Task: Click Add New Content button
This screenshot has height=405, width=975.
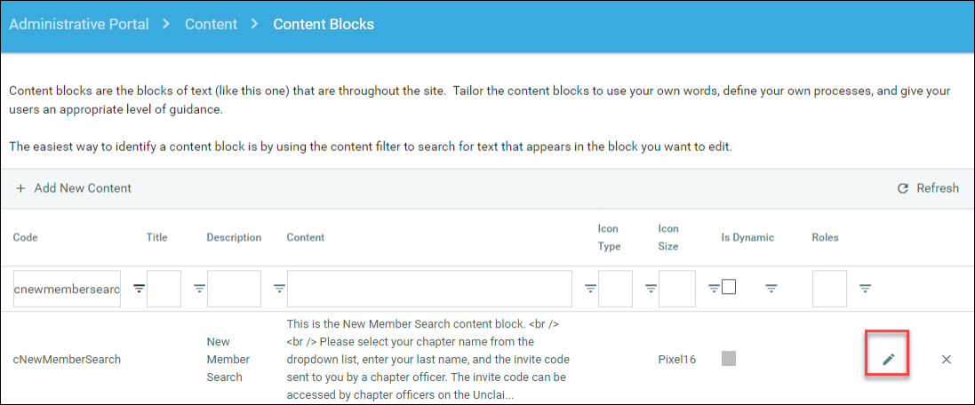Action: coord(74,188)
